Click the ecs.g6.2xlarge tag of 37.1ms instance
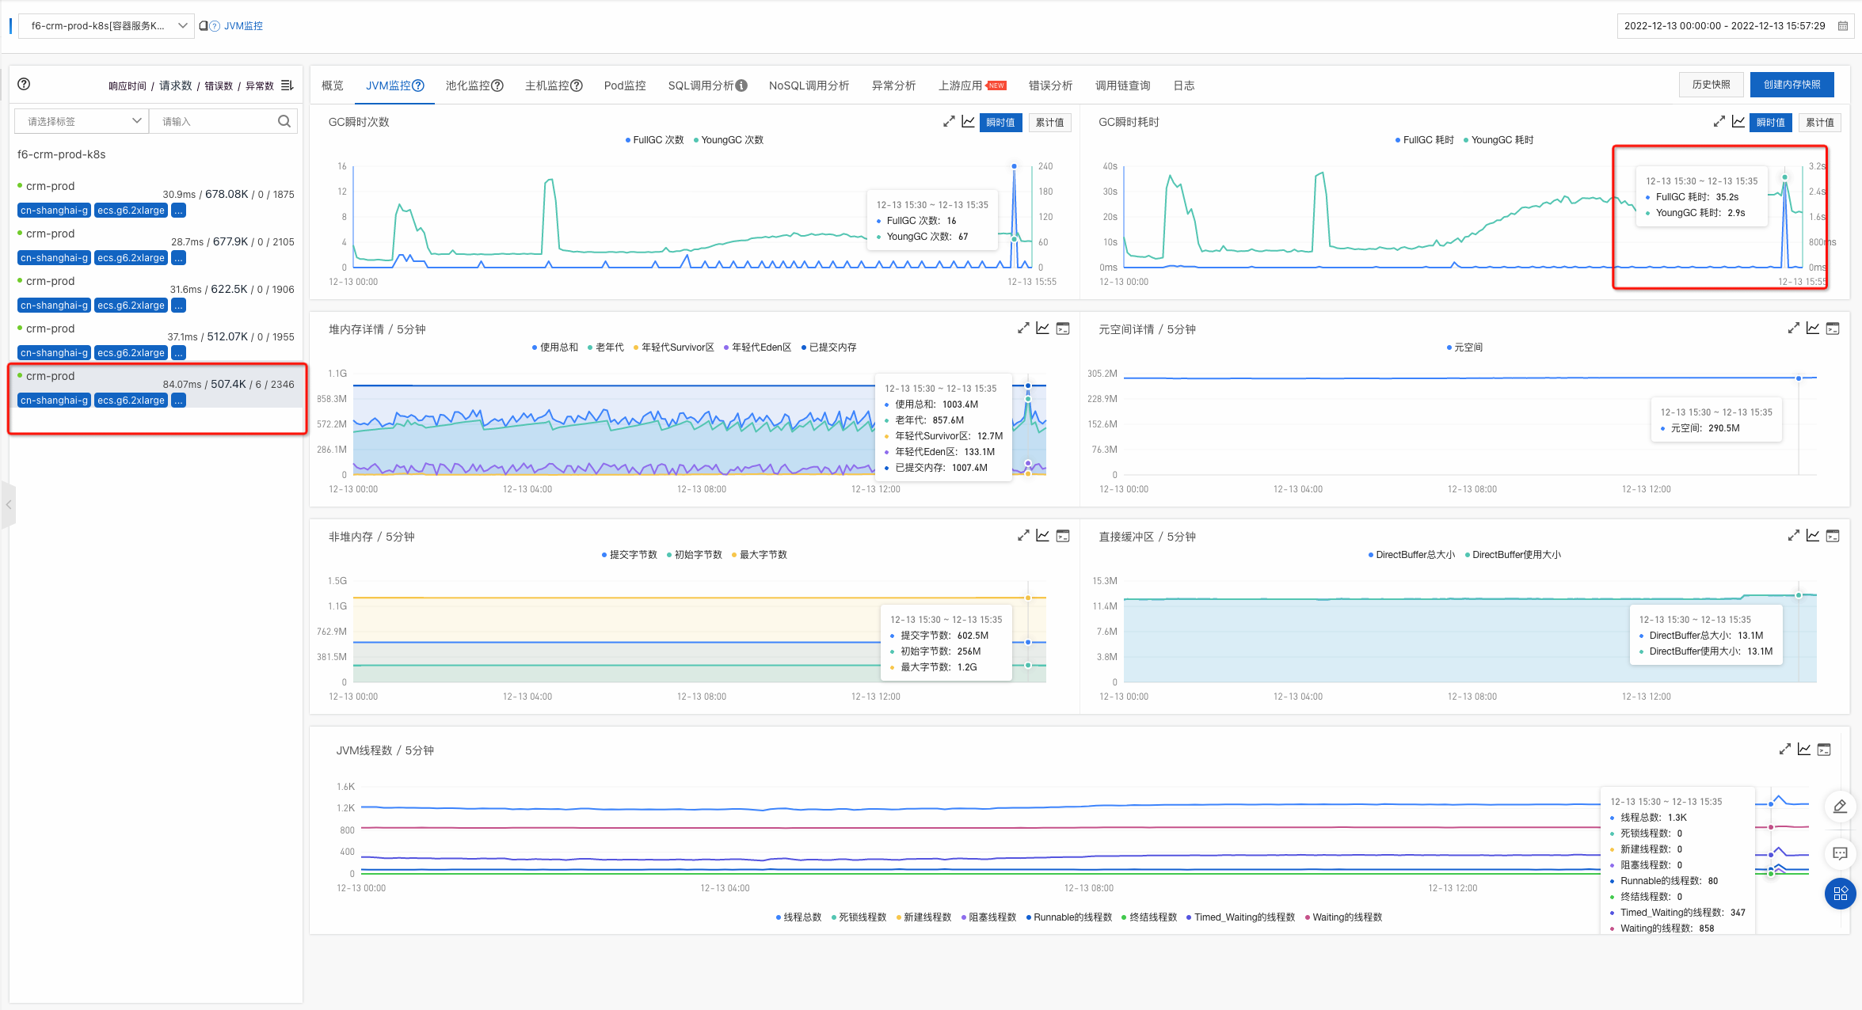 [x=131, y=353]
